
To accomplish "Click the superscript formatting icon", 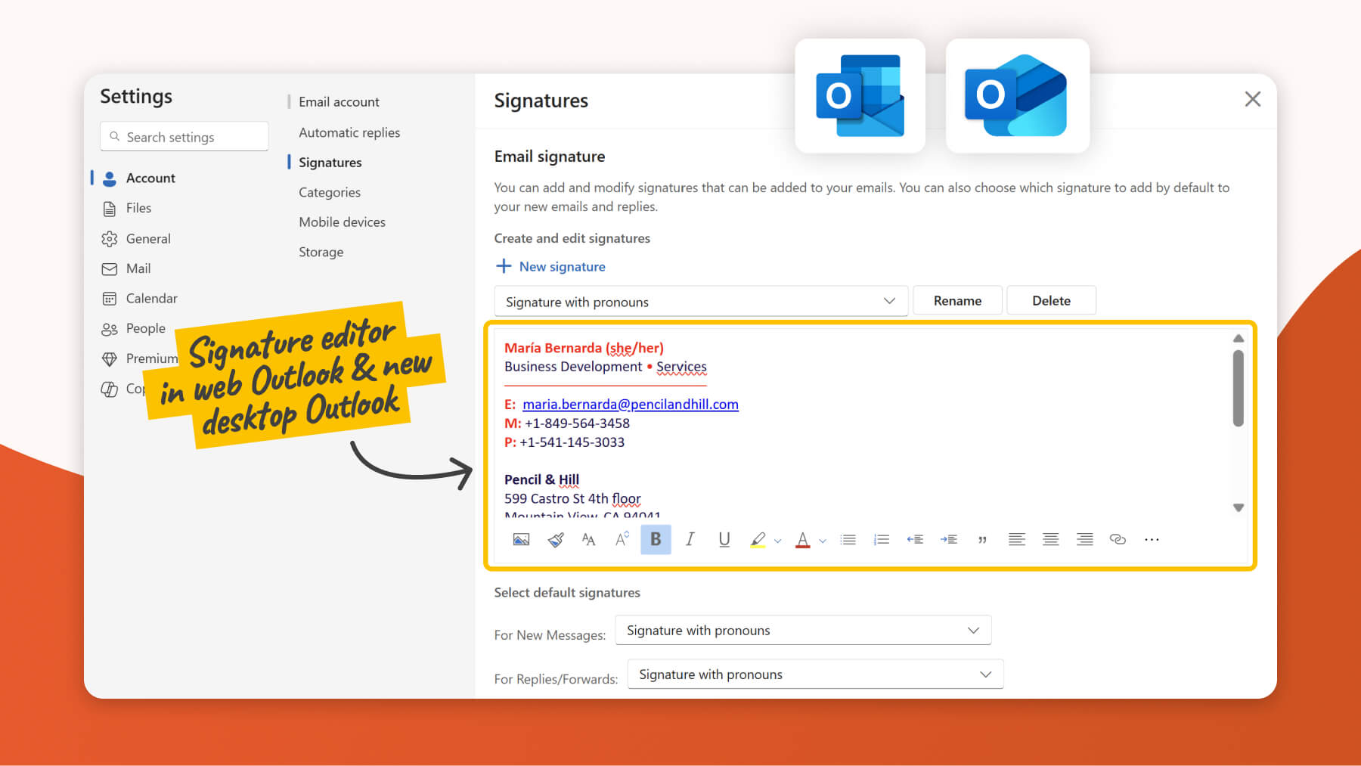I will coord(622,539).
